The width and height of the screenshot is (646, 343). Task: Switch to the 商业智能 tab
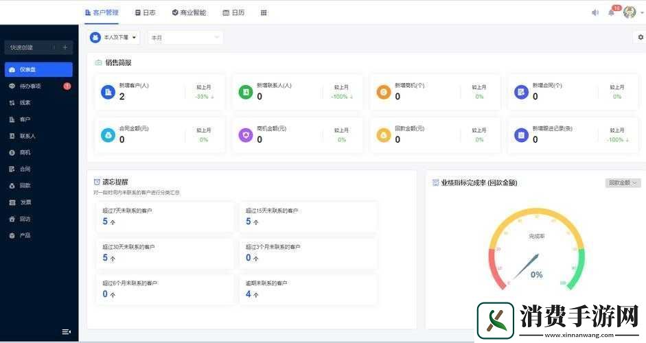[189, 12]
